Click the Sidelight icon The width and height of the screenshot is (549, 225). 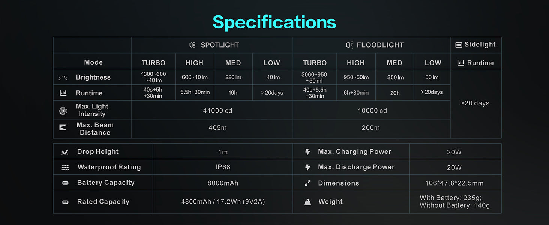tap(459, 45)
